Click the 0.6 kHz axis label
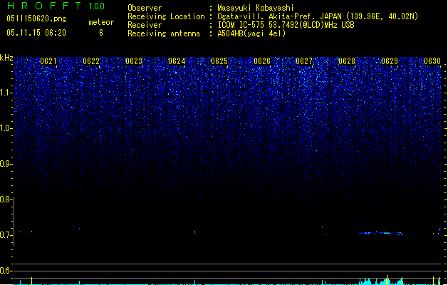The image size is (448, 285). coord(6,271)
